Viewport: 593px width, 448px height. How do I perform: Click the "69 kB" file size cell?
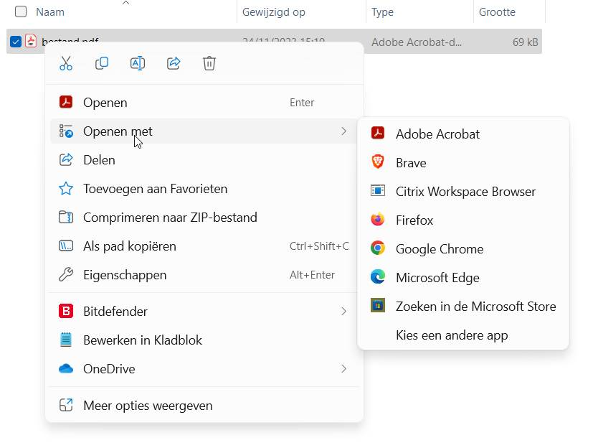(526, 42)
